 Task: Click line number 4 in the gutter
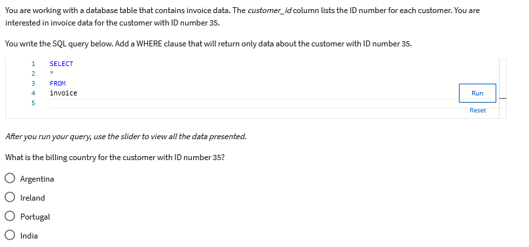33,93
